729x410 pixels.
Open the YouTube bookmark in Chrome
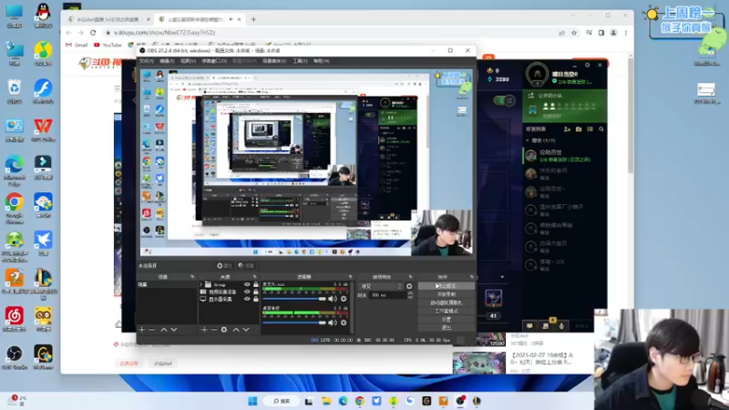pos(108,45)
